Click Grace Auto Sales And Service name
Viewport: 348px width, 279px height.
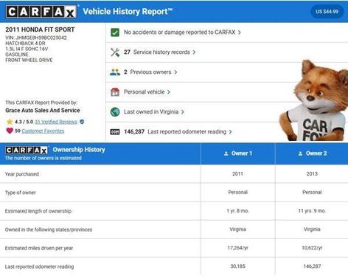point(43,111)
